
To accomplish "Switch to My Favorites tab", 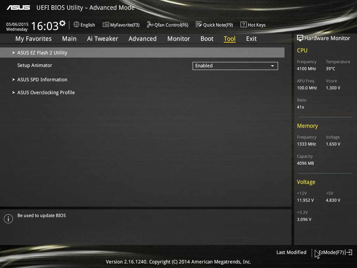I will click(33, 39).
